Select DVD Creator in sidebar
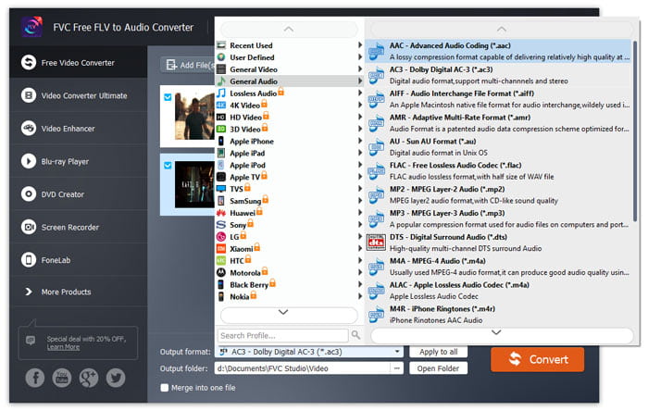 click(78, 194)
